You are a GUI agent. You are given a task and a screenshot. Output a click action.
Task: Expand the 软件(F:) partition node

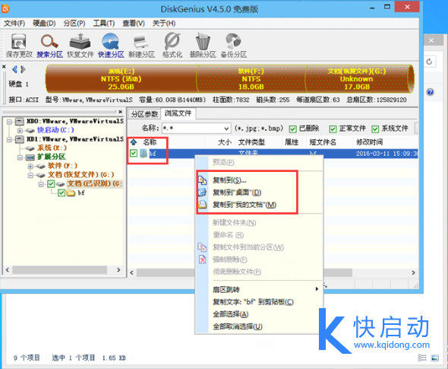[x=30, y=166]
